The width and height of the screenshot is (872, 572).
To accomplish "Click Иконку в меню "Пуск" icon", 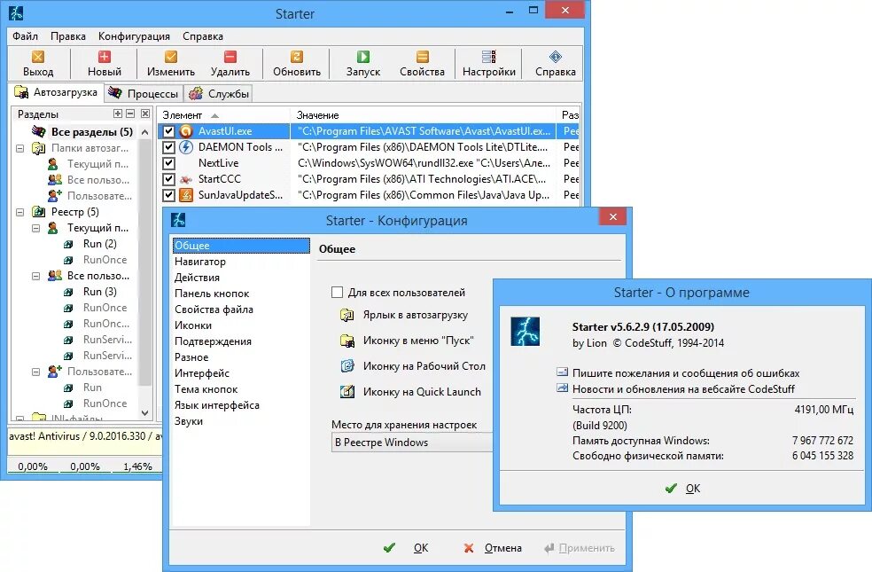I will tap(347, 341).
